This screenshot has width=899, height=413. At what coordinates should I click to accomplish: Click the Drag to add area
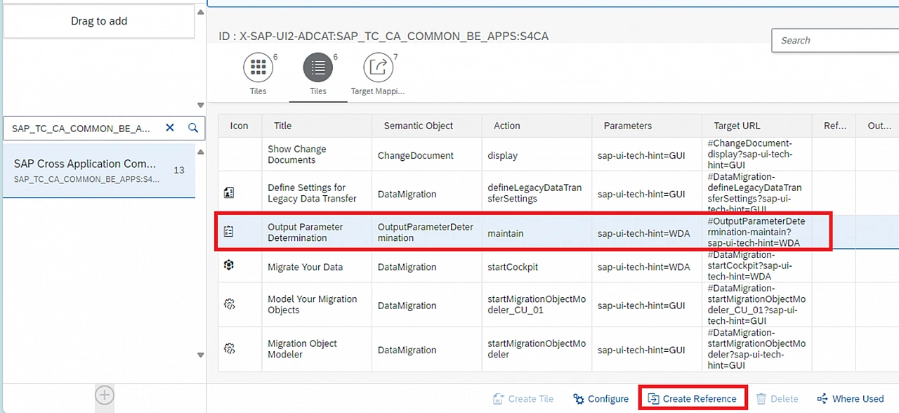click(99, 21)
